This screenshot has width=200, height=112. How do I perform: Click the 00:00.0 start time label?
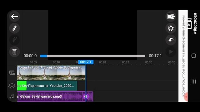pos(30,56)
